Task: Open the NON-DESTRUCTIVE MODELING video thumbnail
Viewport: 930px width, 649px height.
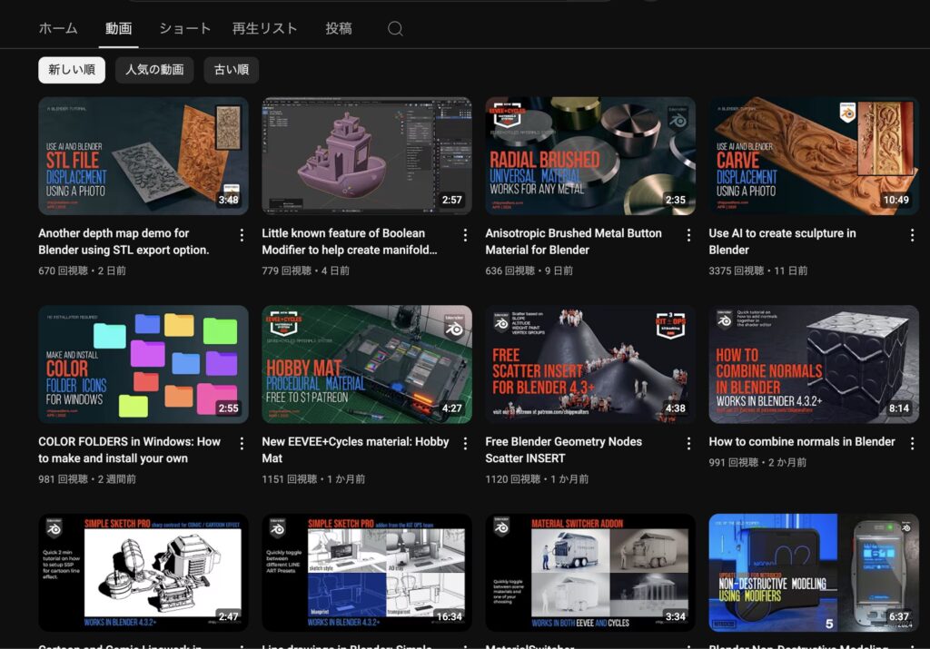Action: click(x=814, y=573)
